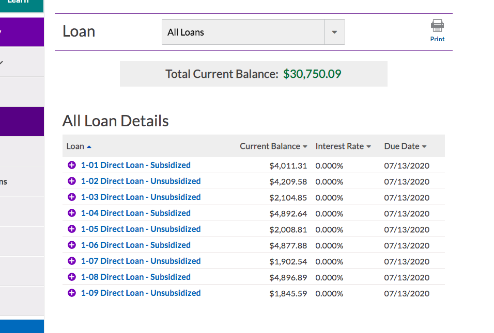The image size is (494, 333).
Task: Open 1-01 Direct Loan - Subsidized link
Action: pos(135,165)
